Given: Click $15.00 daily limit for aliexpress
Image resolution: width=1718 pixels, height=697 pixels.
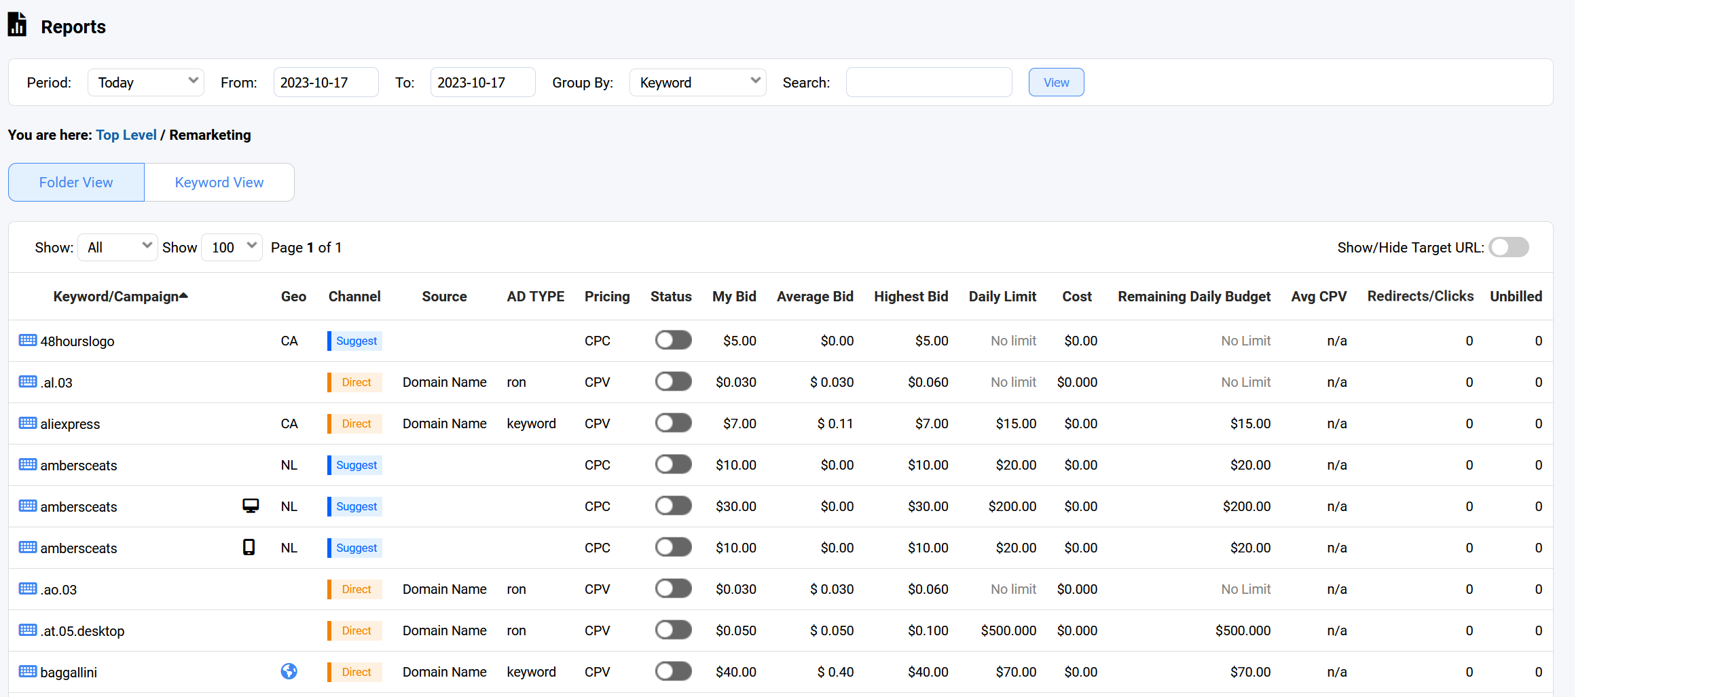Looking at the screenshot, I should 1016,423.
